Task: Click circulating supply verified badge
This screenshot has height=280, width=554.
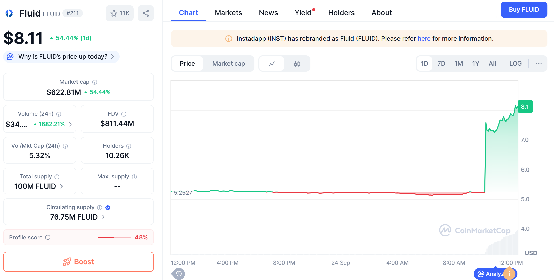Action: pyautogui.click(x=108, y=208)
